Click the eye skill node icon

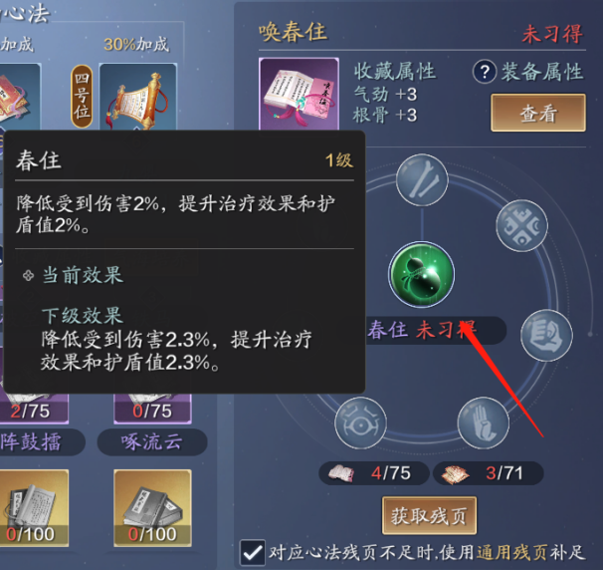[361, 423]
